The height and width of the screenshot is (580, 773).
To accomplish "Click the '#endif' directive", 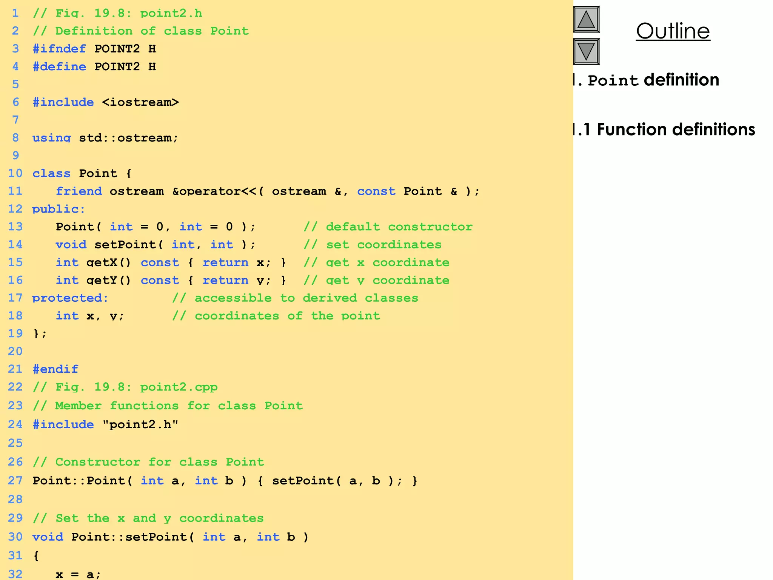I will (55, 369).
